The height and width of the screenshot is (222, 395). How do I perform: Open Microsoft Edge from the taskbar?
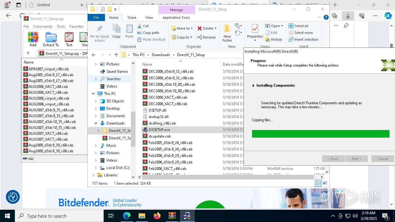coord(127,216)
